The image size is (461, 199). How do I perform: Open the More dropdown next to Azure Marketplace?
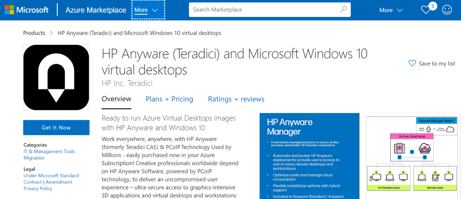pos(148,10)
